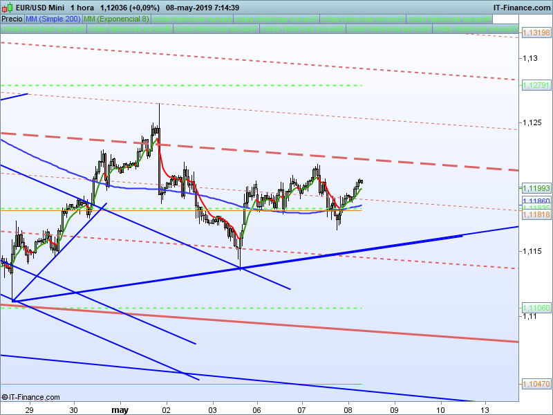Click the orange 1,13198 price label
The image size is (553, 415).
click(x=536, y=33)
